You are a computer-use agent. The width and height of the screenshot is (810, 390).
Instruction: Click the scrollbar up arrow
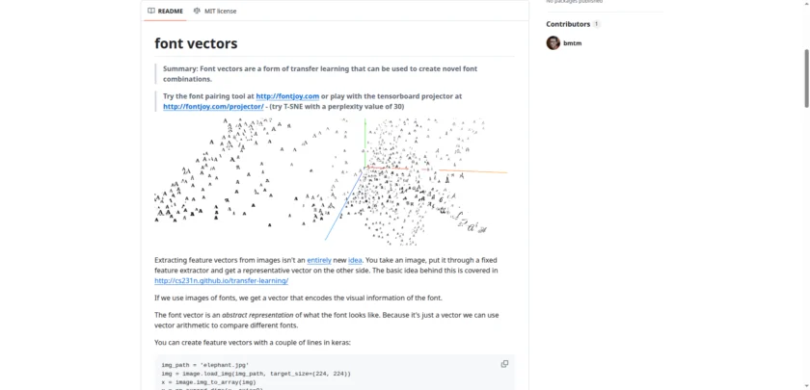[805, 4]
